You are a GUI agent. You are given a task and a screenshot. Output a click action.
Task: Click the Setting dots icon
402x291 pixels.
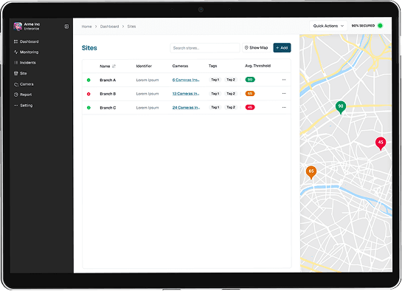point(16,105)
